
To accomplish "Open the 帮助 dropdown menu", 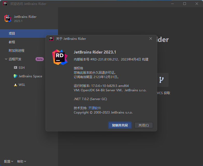I will 22,161.
